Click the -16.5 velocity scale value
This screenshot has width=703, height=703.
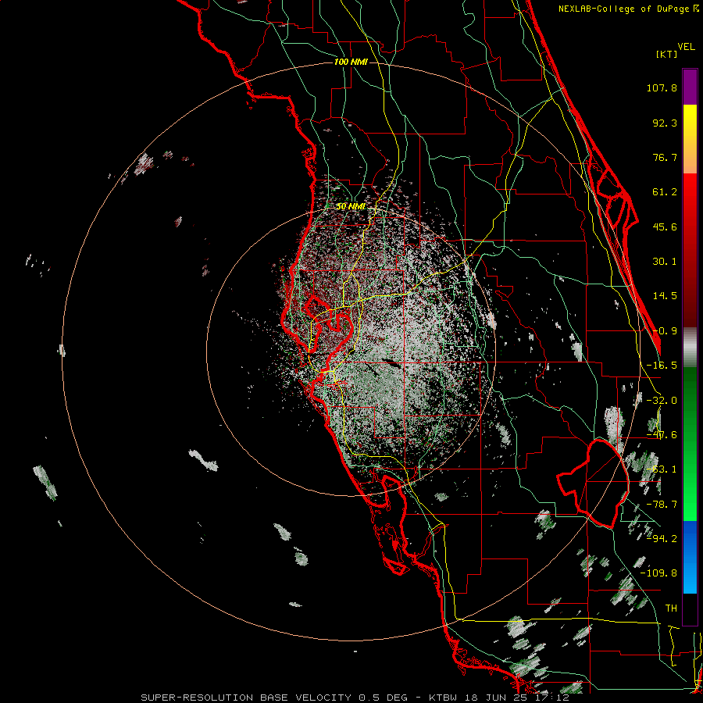pos(662,366)
